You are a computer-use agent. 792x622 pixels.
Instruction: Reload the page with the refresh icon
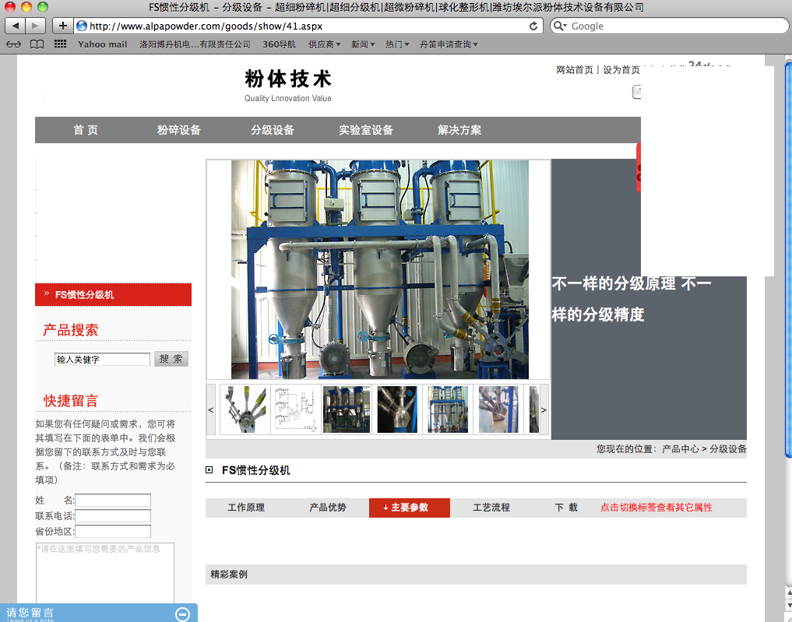(533, 26)
